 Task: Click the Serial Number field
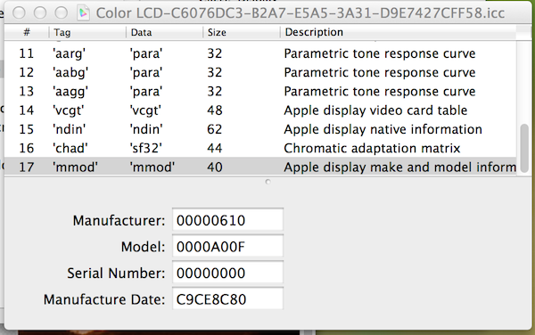227,273
